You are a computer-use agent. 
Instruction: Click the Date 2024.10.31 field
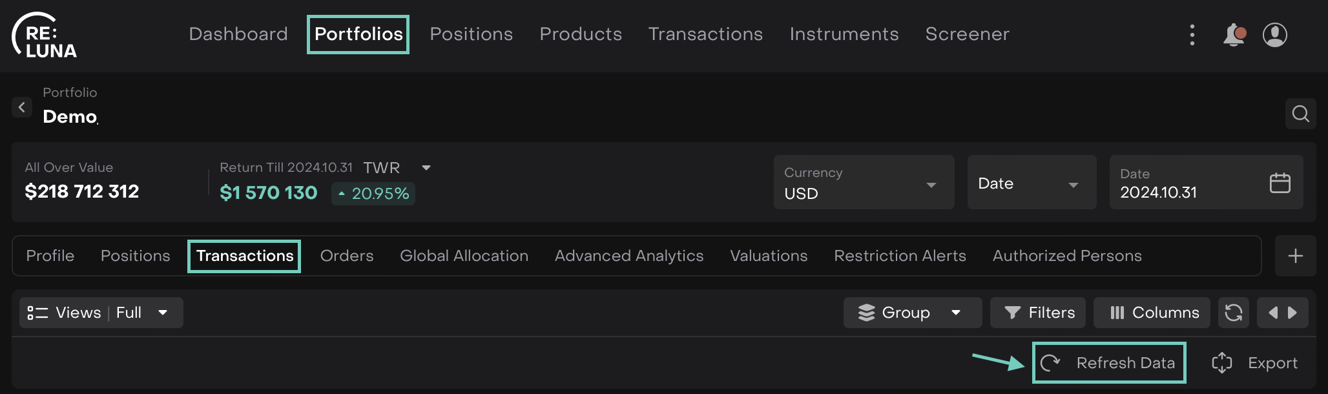[1188, 183]
